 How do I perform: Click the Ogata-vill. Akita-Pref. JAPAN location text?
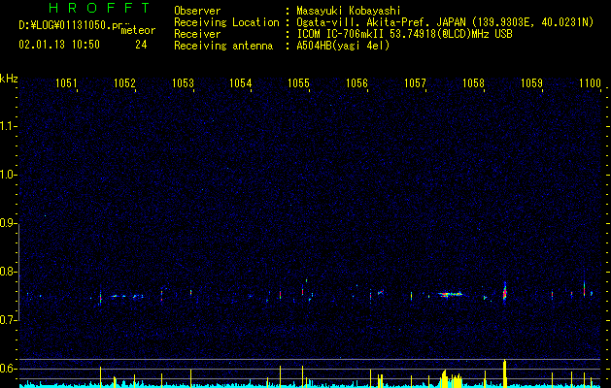[445, 23]
